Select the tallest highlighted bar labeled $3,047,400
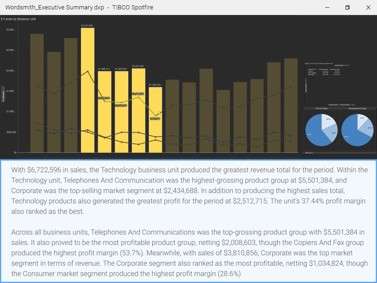 pos(88,90)
